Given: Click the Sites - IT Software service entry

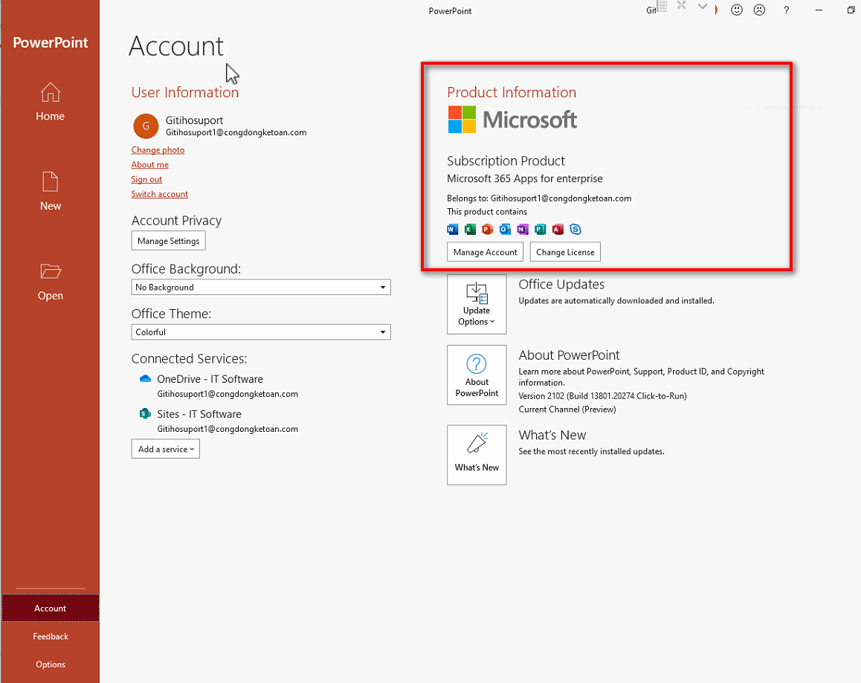Looking at the screenshot, I should tap(219, 421).
